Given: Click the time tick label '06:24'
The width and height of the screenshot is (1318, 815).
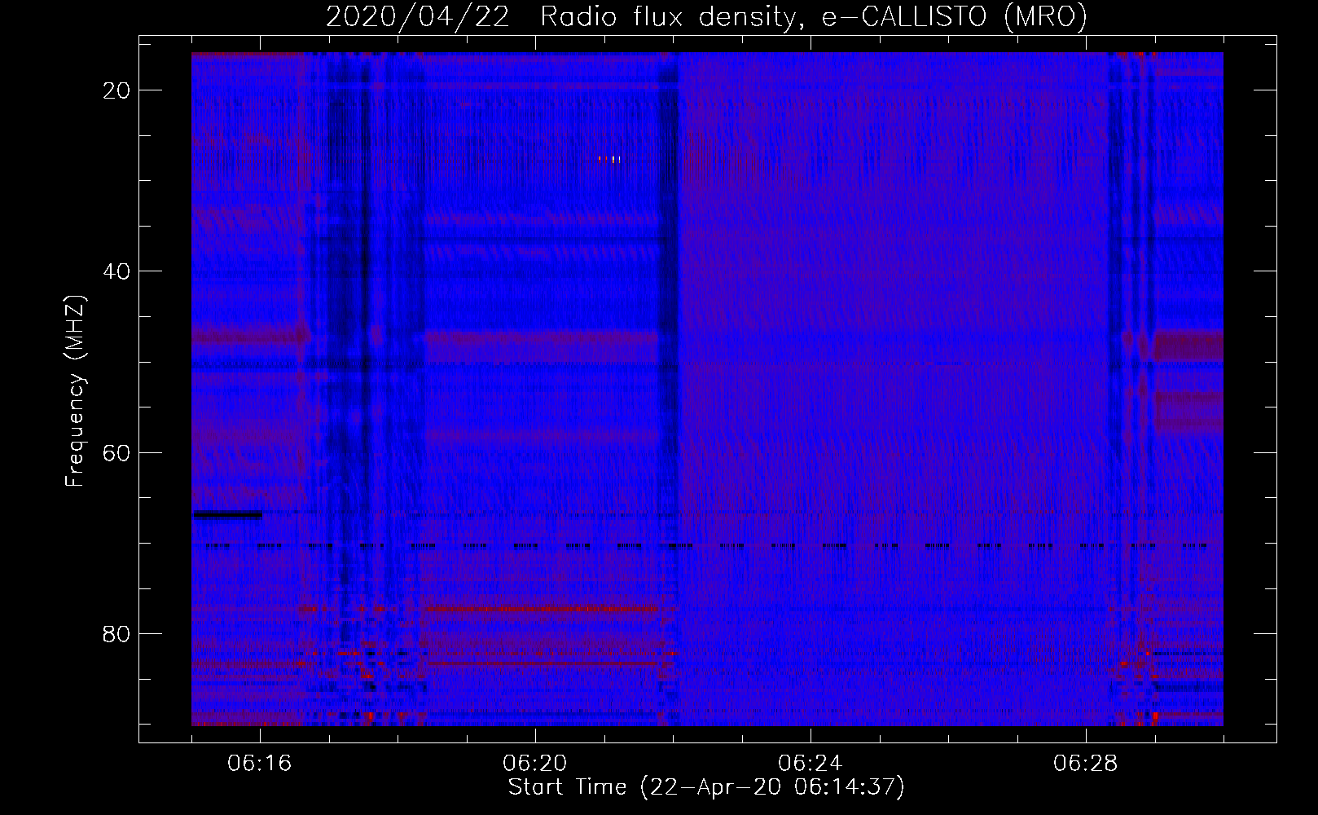Looking at the screenshot, I should coord(811,764).
